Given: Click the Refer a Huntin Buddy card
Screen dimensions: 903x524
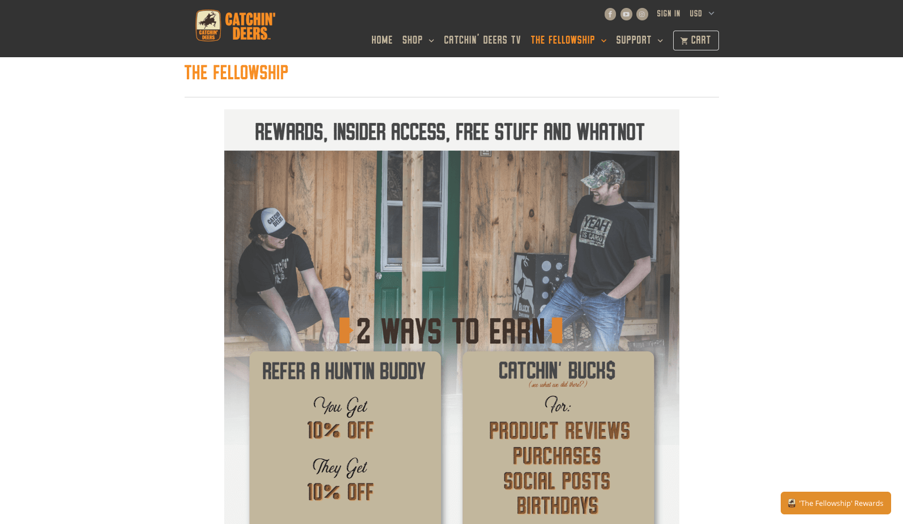Looking at the screenshot, I should [345, 437].
